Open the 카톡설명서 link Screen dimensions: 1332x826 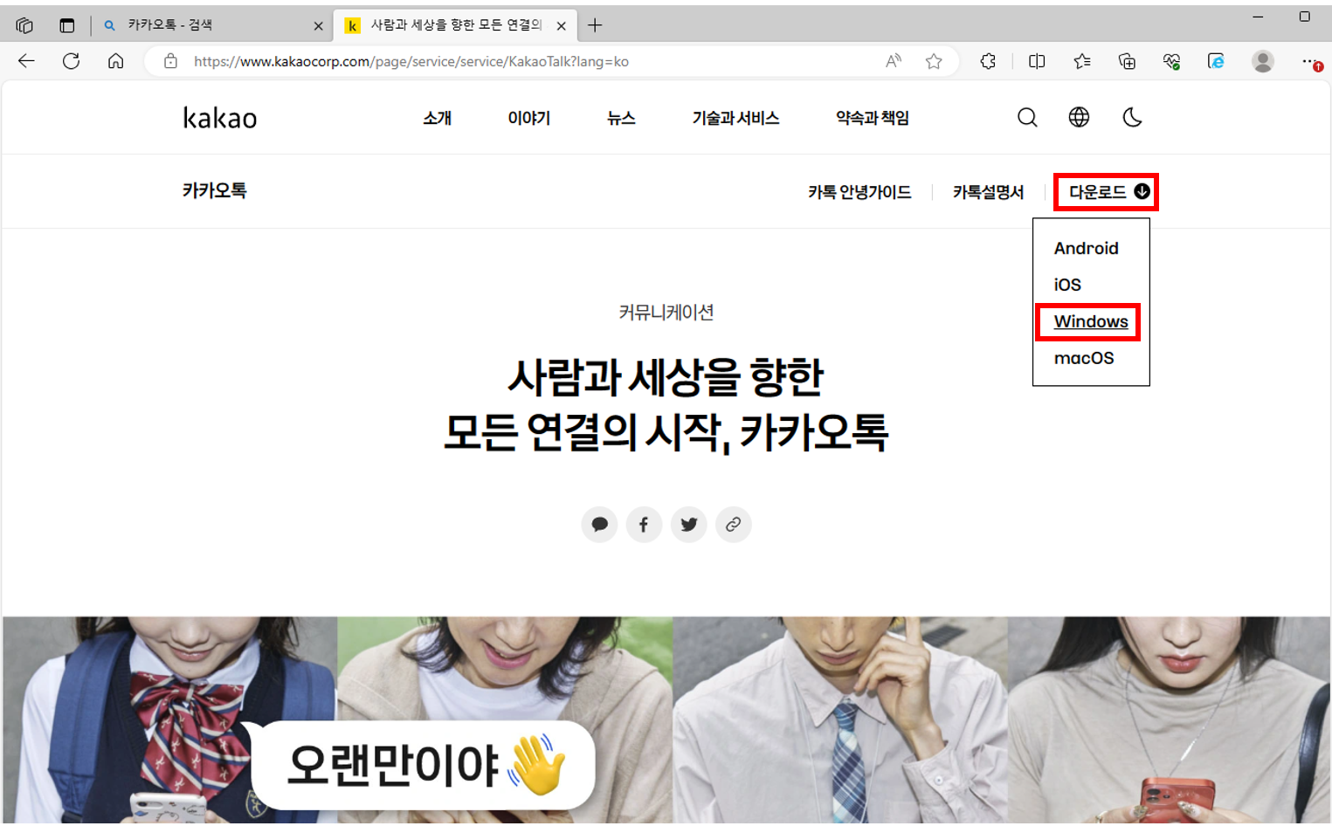click(989, 192)
